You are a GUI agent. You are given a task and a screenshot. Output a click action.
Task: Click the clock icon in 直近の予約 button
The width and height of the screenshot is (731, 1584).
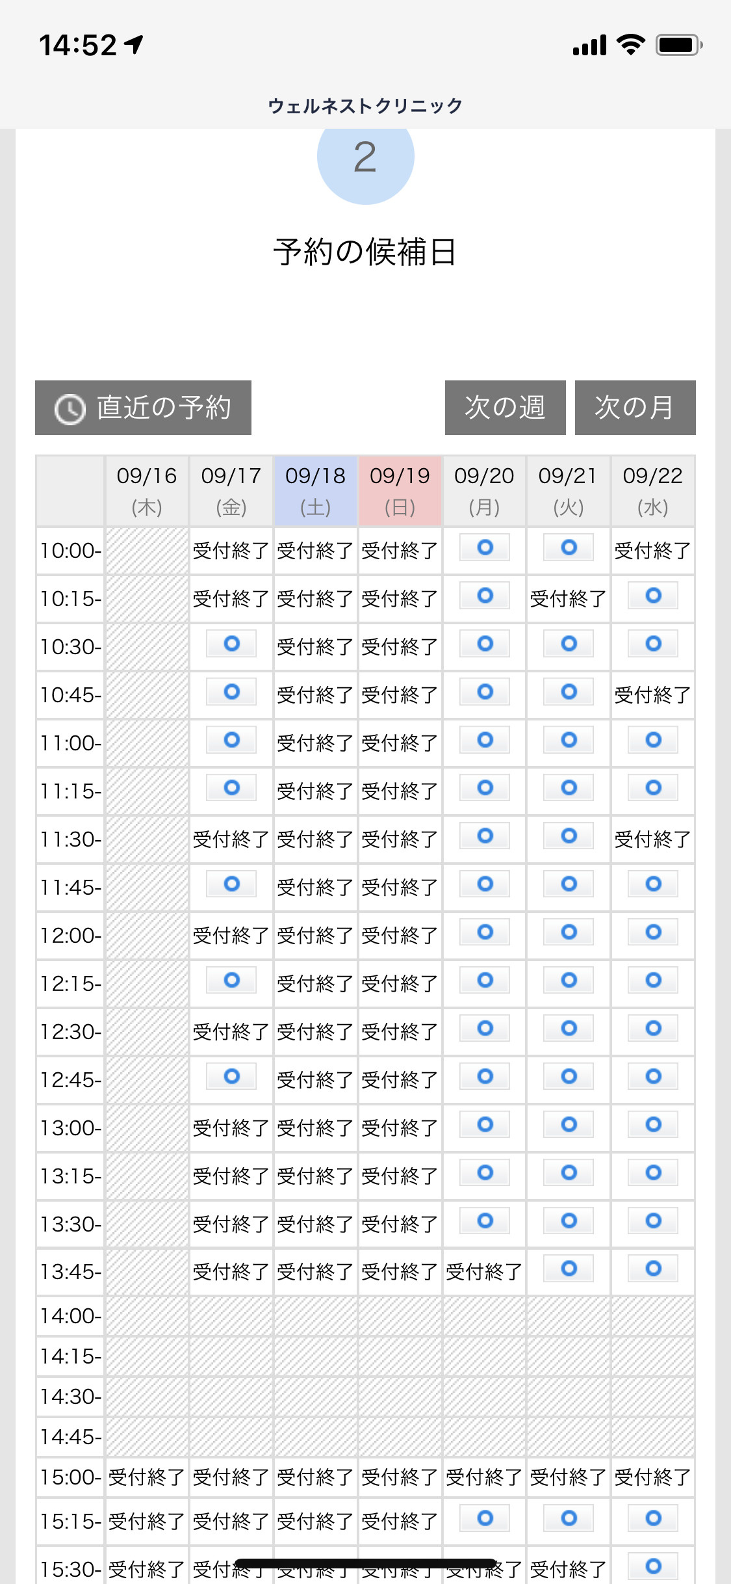click(70, 409)
